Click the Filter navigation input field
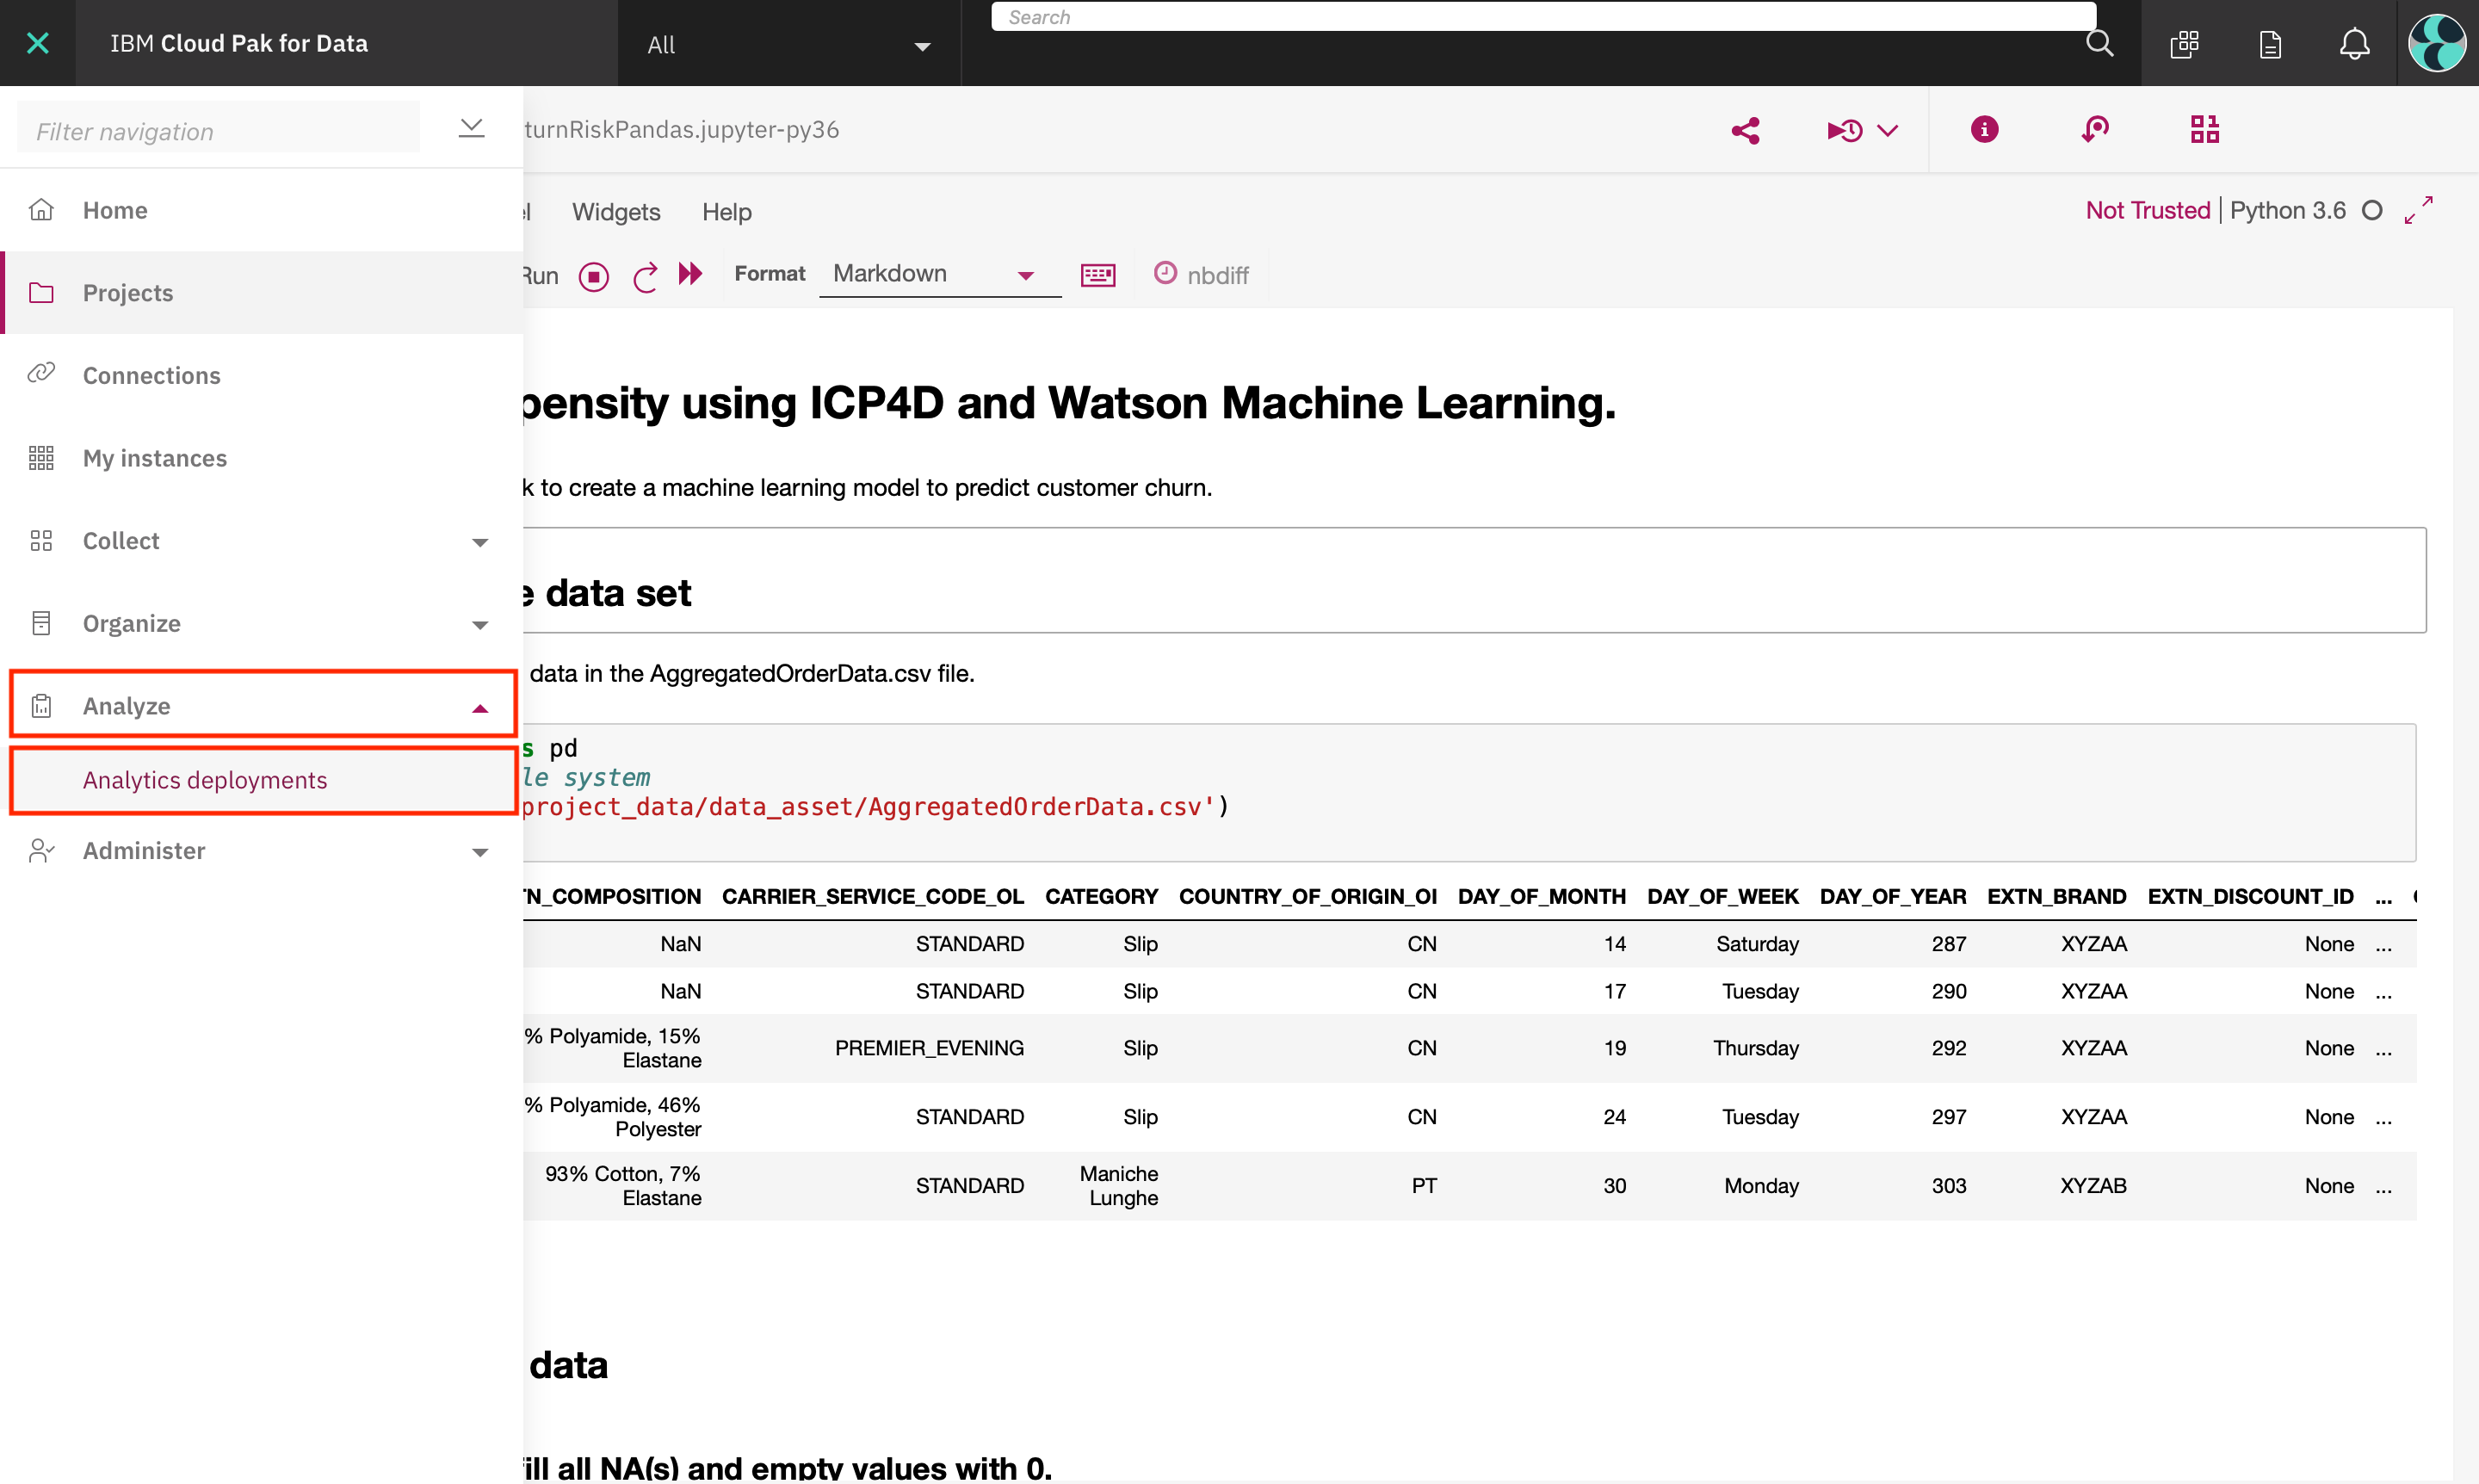Screen dimensions: 2479x1484 218,131
